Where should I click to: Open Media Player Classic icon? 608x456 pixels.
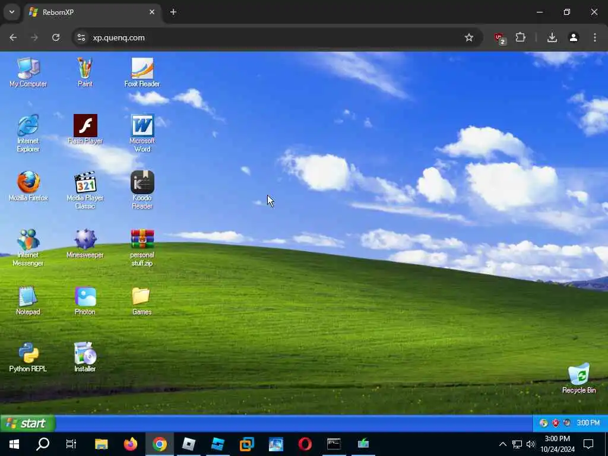pos(85,190)
